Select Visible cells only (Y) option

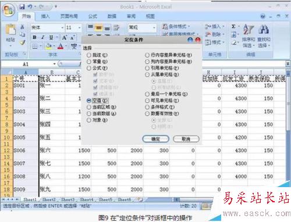coord(147,101)
